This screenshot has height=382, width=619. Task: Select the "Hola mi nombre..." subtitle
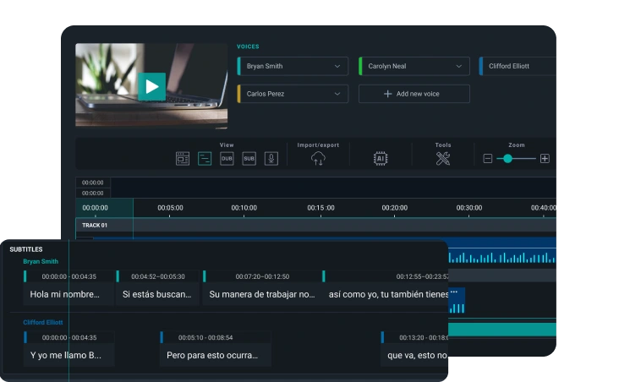64,294
